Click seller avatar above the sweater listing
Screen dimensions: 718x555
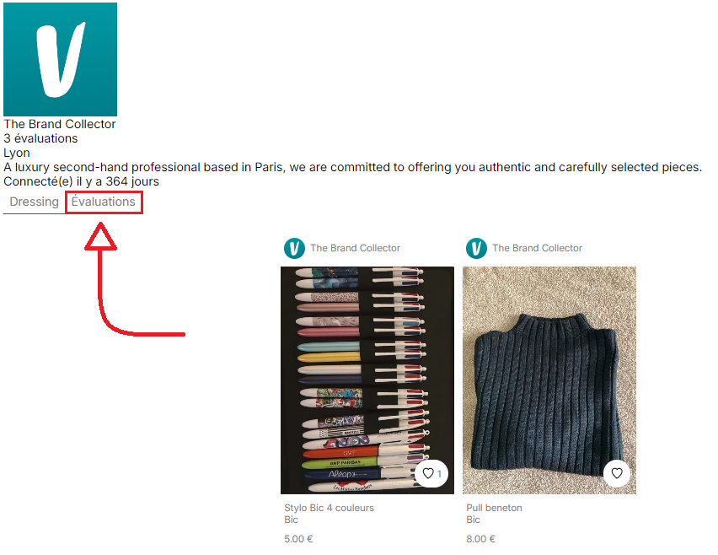pos(476,248)
